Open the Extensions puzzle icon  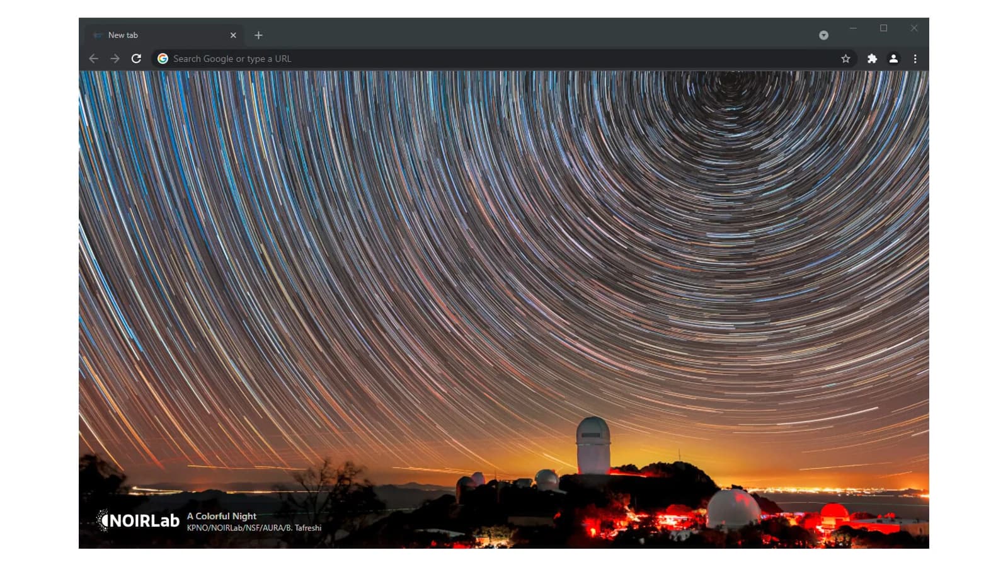(x=872, y=59)
